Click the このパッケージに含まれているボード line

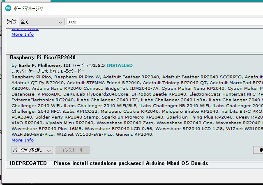pyautogui.click(x=48, y=71)
